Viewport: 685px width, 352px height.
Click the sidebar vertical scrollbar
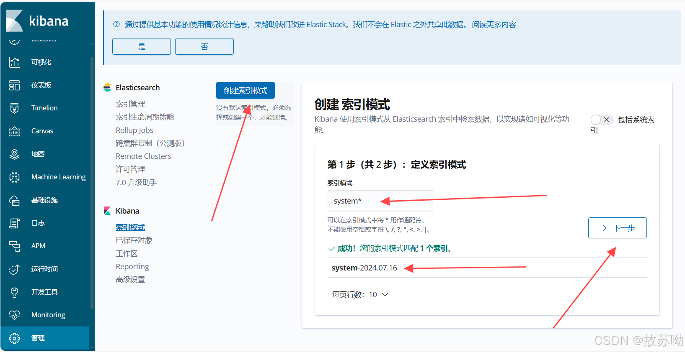click(92, 183)
